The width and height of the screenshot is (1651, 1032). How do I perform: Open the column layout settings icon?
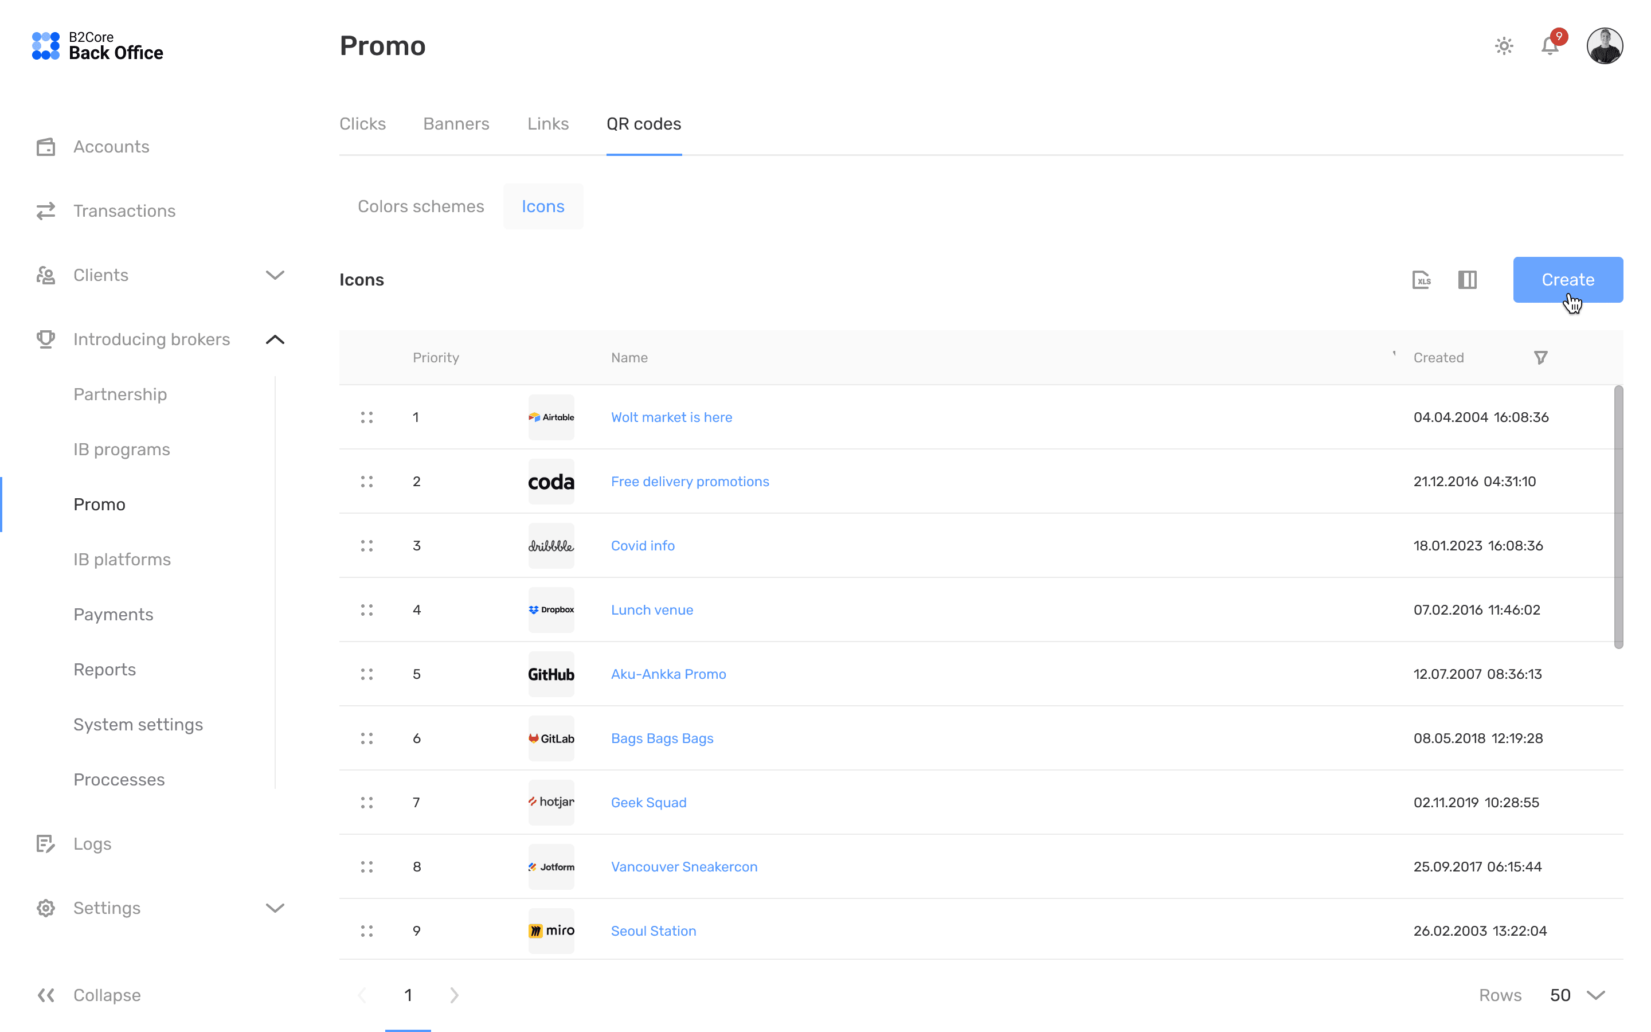coord(1468,280)
